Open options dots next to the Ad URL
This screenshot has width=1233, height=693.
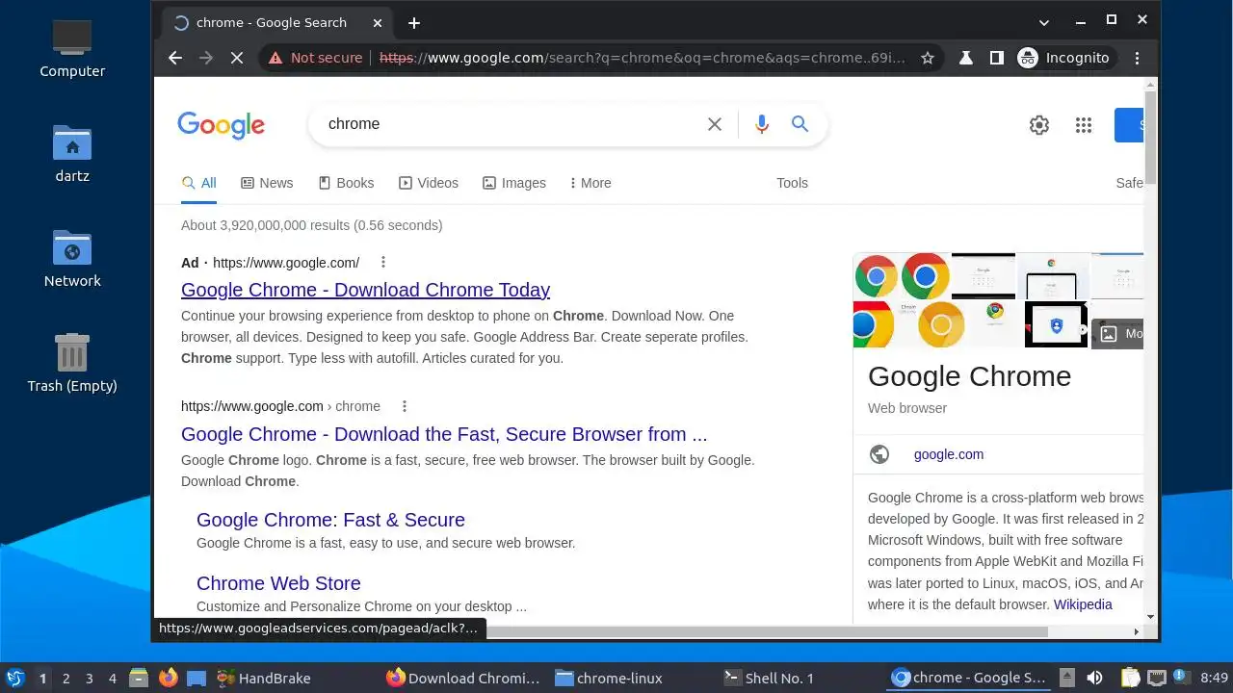click(x=383, y=262)
